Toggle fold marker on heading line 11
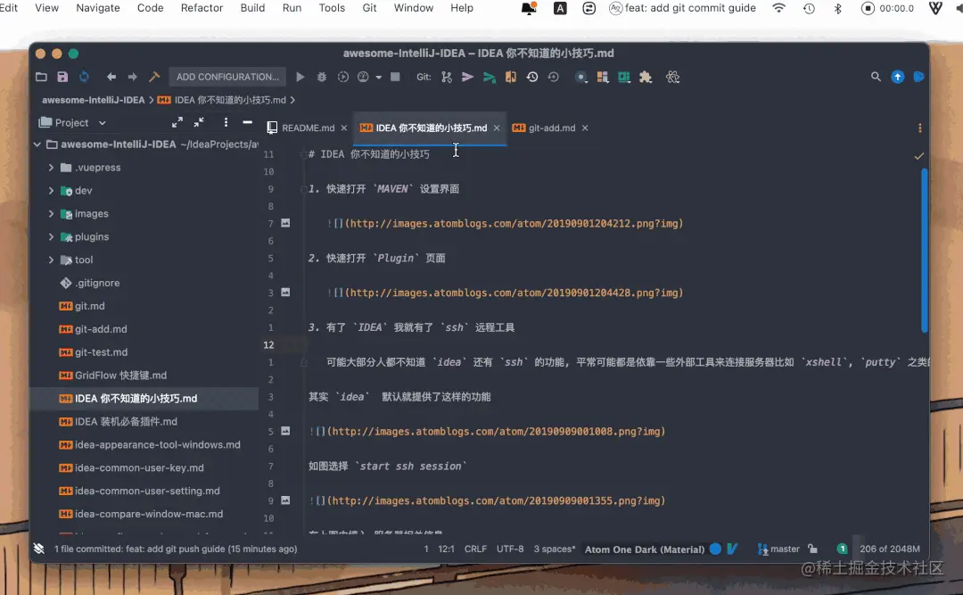Viewport: 963px width, 595px height. point(304,154)
